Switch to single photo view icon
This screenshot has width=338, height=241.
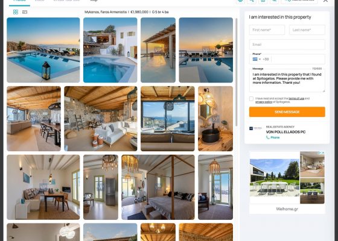point(25,12)
